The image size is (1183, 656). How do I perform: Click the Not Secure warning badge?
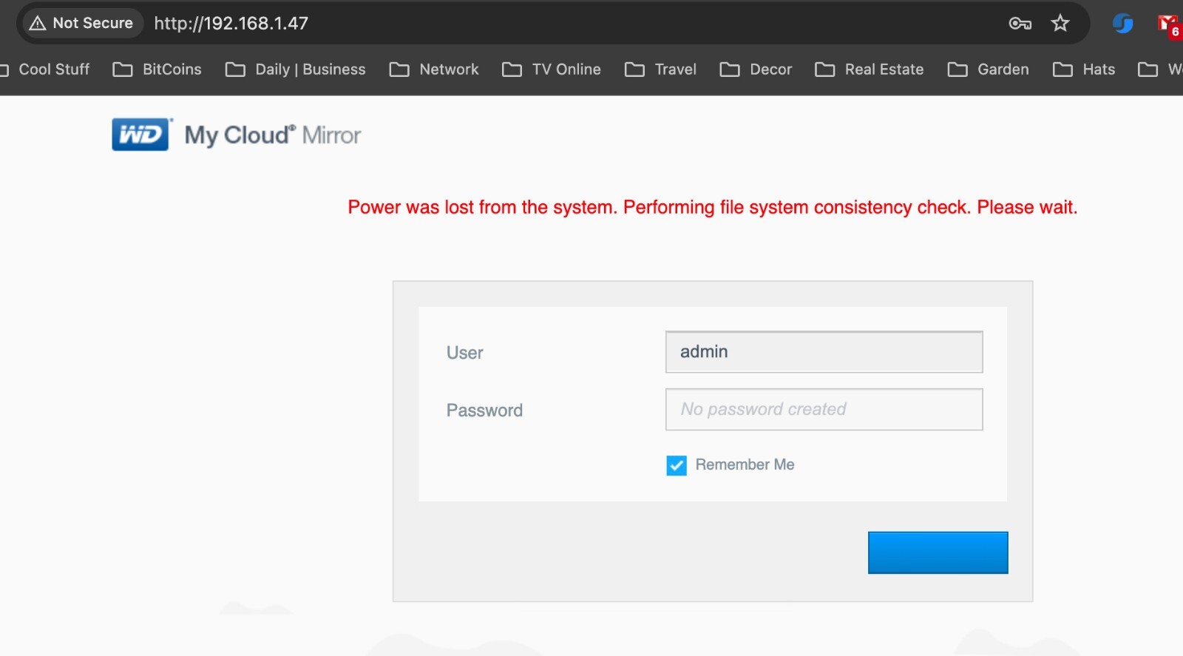click(81, 23)
